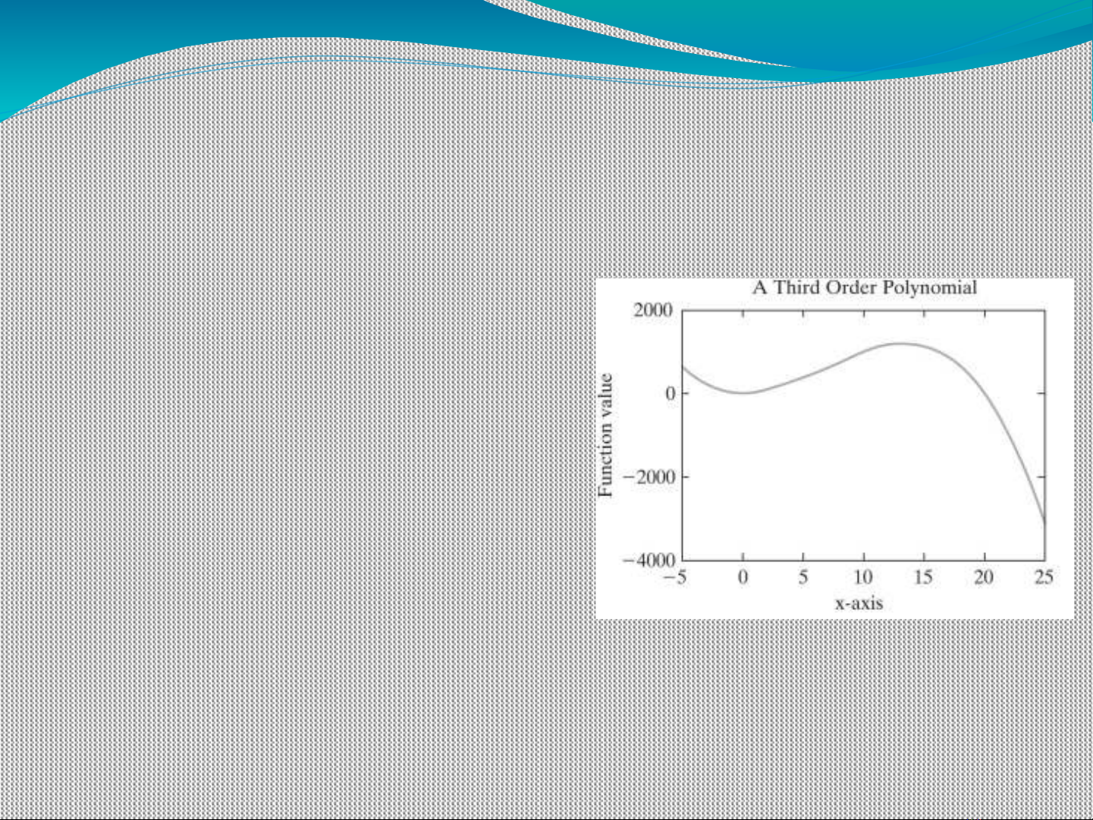Select the "x-axis" label below the plot

click(859, 603)
